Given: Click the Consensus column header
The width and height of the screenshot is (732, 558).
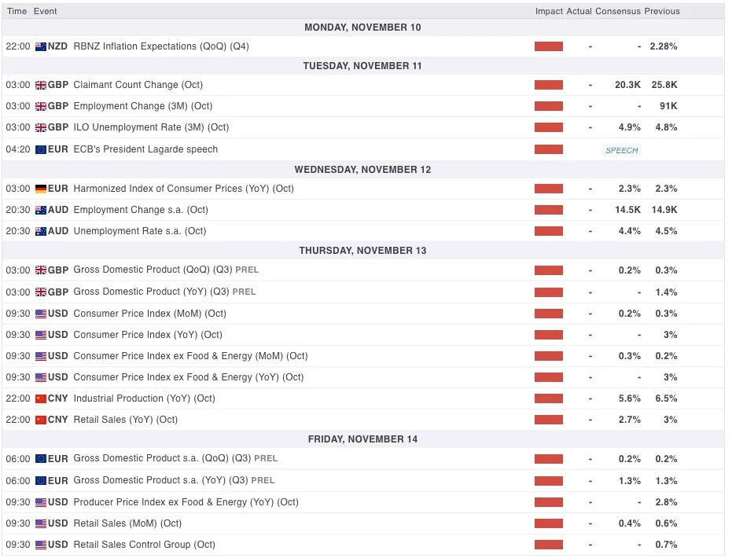Looking at the screenshot, I should (x=617, y=11).
